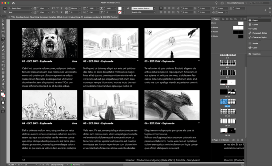Toggle All Caps TT formatting
The height and width of the screenshot is (166, 272).
[53, 8]
